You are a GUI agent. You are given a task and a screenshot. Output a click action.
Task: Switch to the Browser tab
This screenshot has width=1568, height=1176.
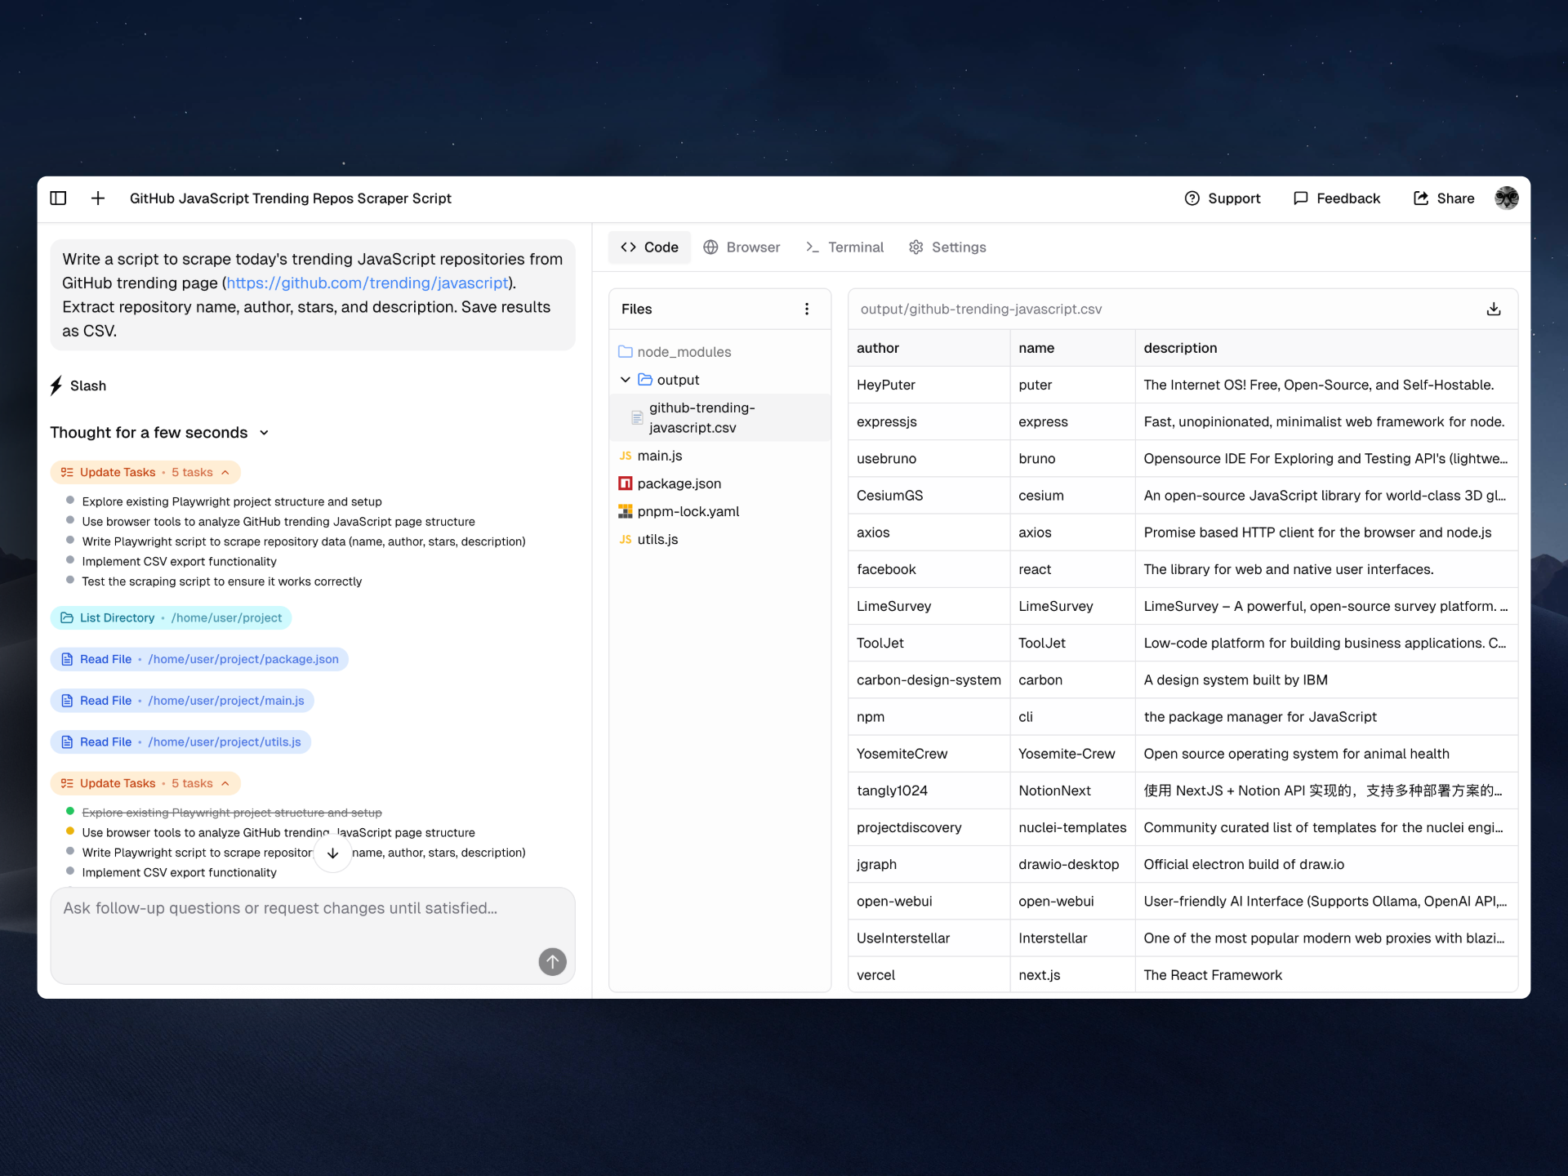[742, 247]
